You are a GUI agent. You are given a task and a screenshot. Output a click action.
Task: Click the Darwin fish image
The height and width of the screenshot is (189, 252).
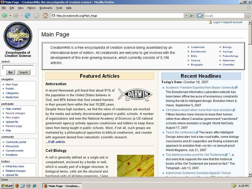tap(135, 94)
